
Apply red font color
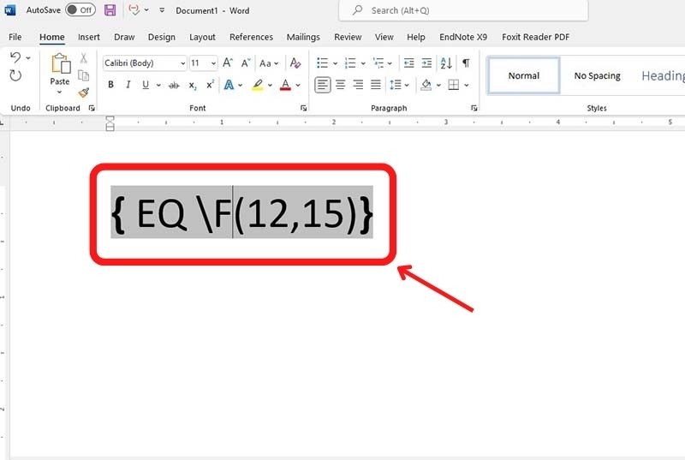285,85
